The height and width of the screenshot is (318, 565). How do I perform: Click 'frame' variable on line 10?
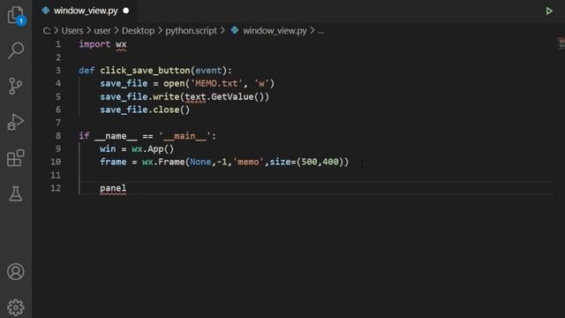113,162
